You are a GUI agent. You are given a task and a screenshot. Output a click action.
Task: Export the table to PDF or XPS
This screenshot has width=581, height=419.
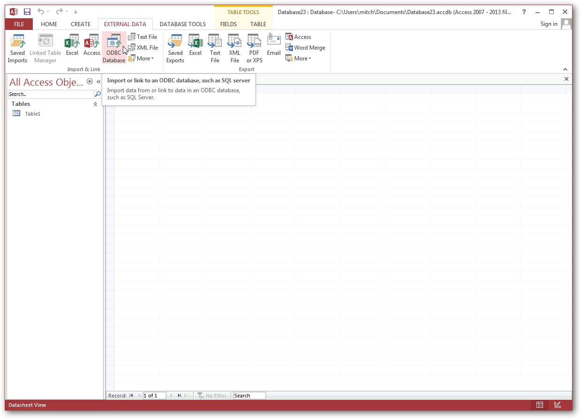[254, 47]
